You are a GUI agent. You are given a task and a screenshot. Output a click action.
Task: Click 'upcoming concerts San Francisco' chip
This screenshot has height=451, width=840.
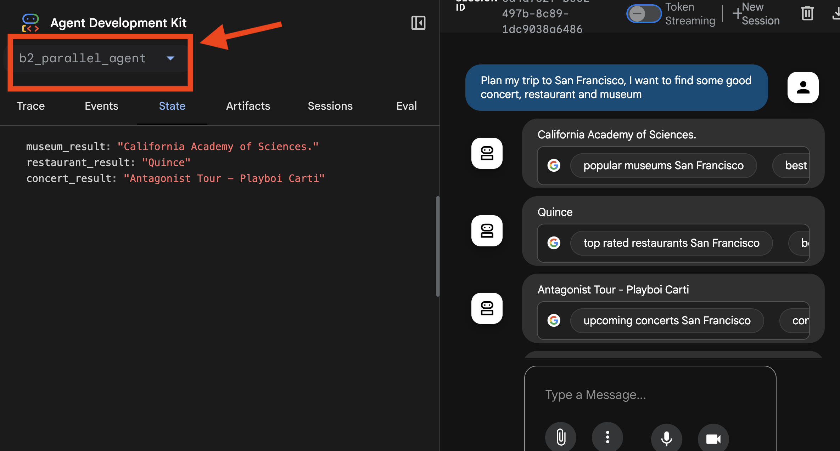click(667, 320)
